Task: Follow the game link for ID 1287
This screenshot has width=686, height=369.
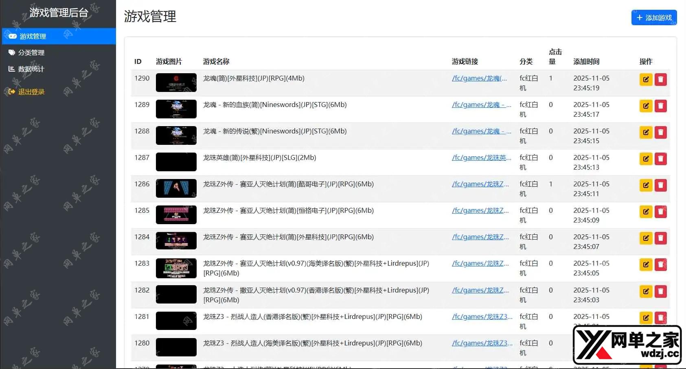Action: coord(481,157)
